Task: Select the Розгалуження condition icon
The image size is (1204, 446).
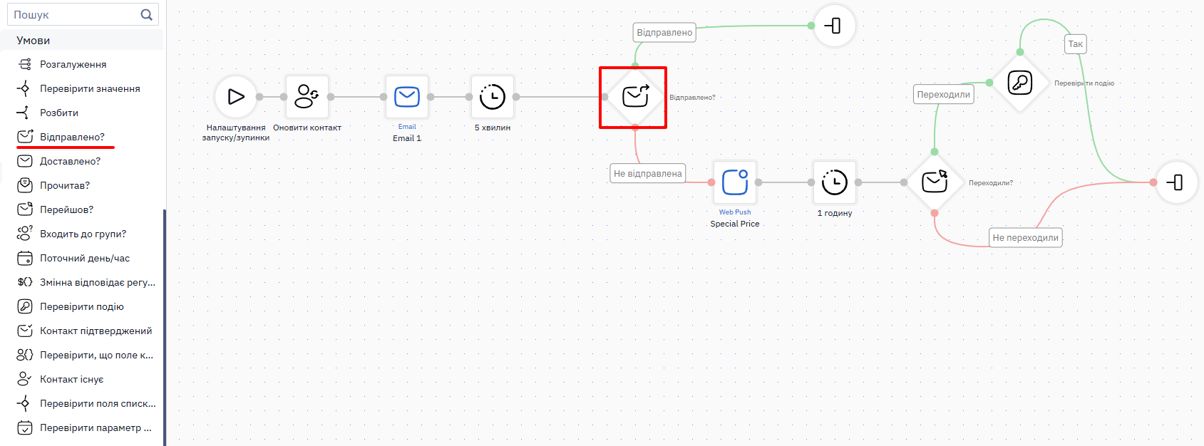Action: coord(25,64)
